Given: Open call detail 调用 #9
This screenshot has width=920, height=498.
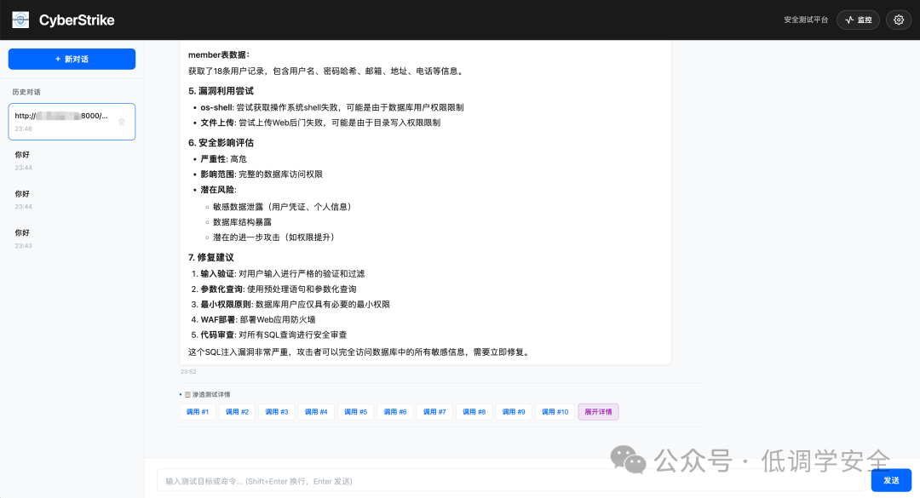Looking at the screenshot, I should [x=514, y=412].
